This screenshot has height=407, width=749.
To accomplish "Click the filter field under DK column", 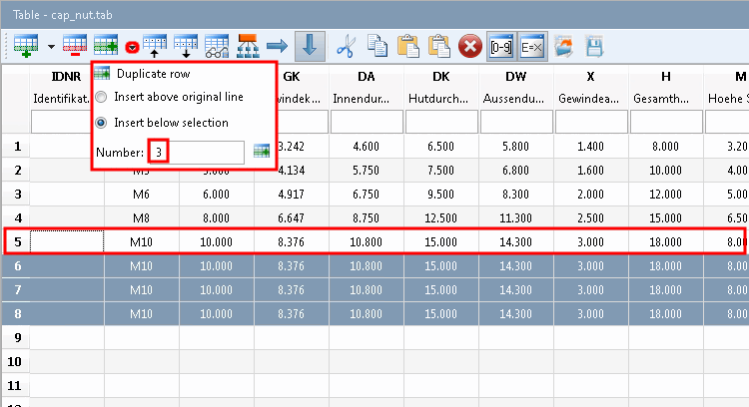I will tap(441, 122).
